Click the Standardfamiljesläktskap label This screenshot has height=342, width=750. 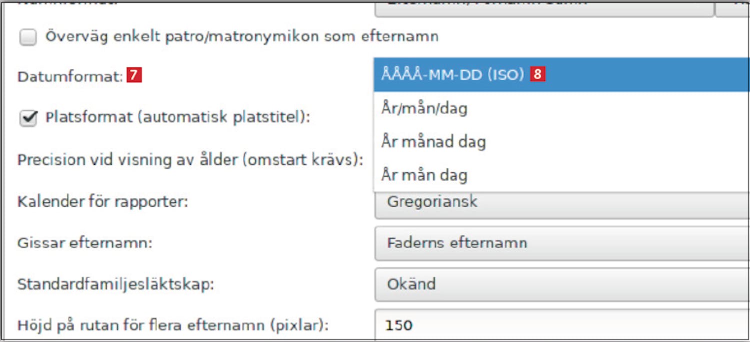[115, 285]
